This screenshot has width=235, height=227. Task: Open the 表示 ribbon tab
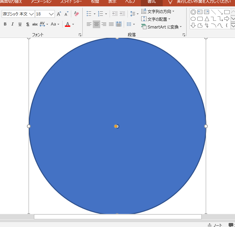tap(112, 2)
